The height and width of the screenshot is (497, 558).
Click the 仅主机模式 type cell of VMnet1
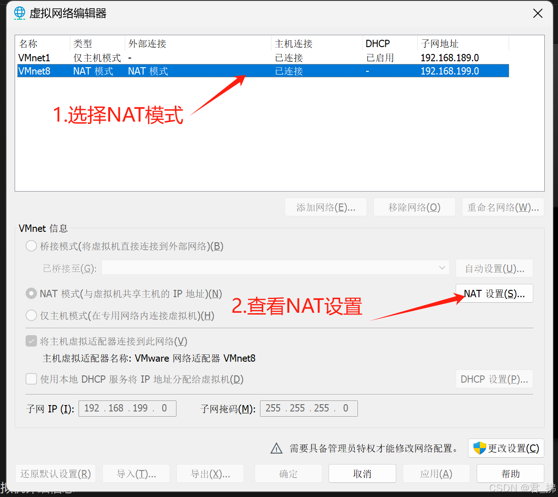97,58
